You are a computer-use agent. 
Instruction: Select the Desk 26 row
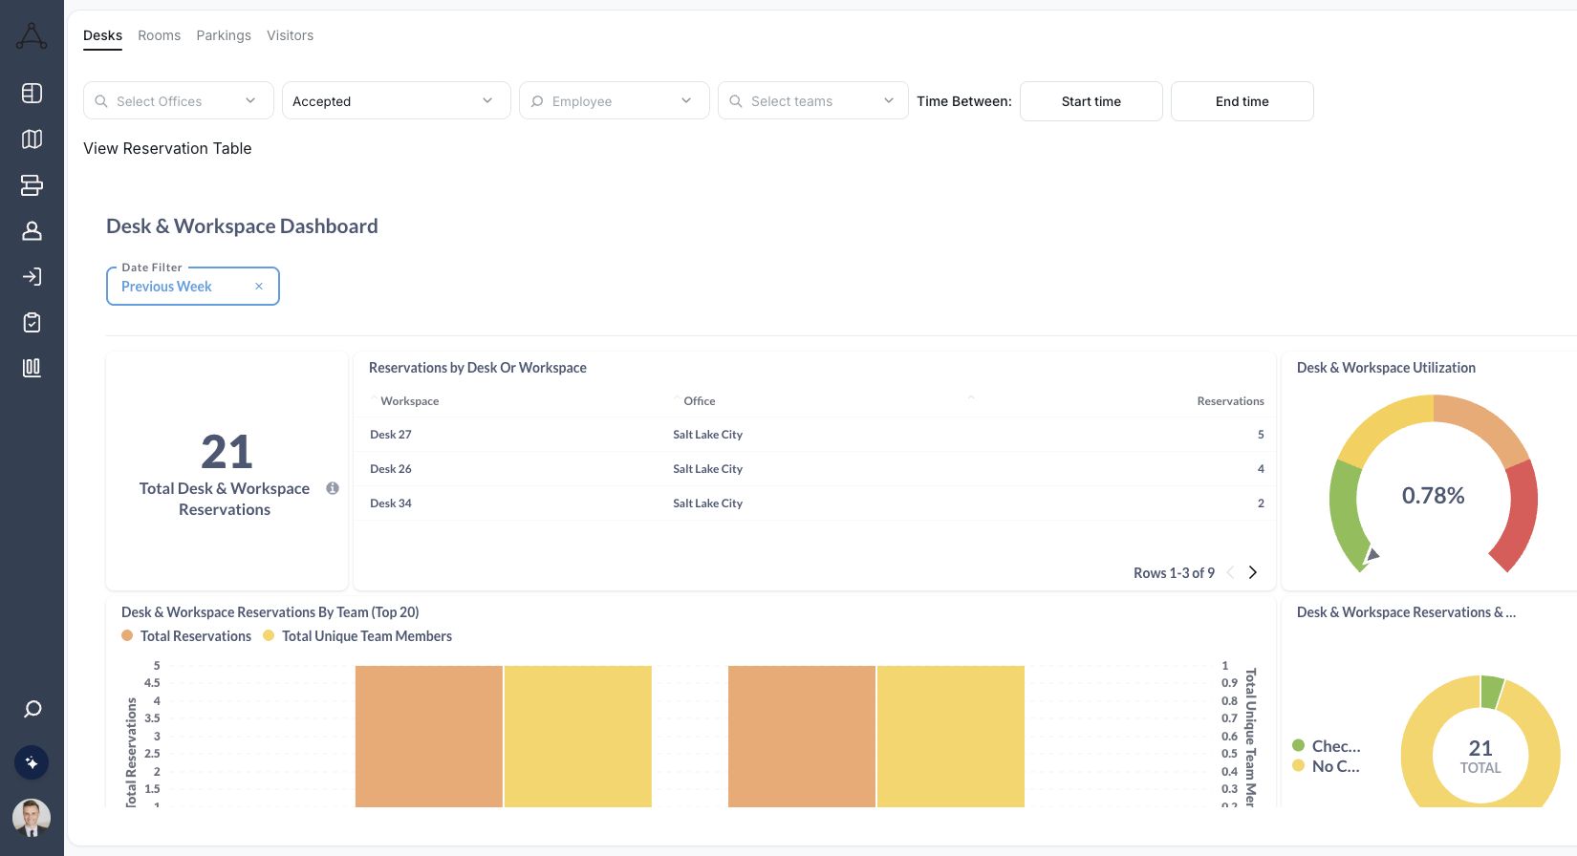point(816,469)
